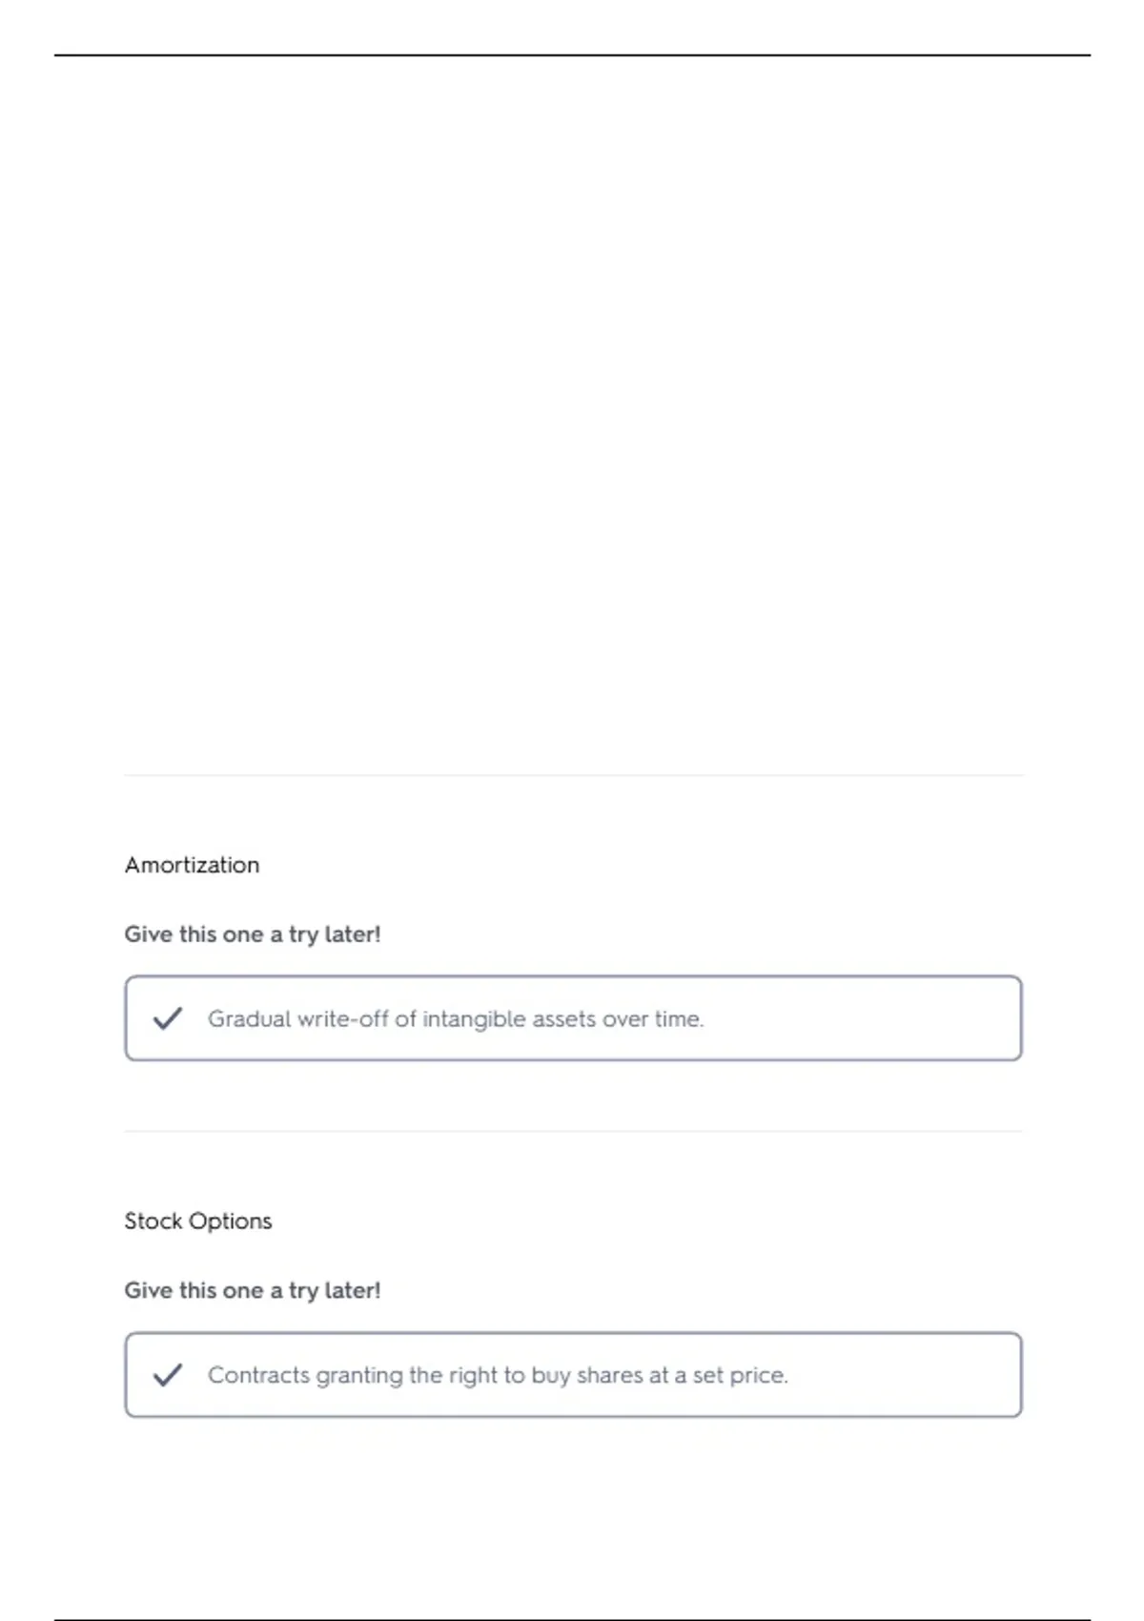Click the divider between Amortization and Stock Options

pos(573,1132)
